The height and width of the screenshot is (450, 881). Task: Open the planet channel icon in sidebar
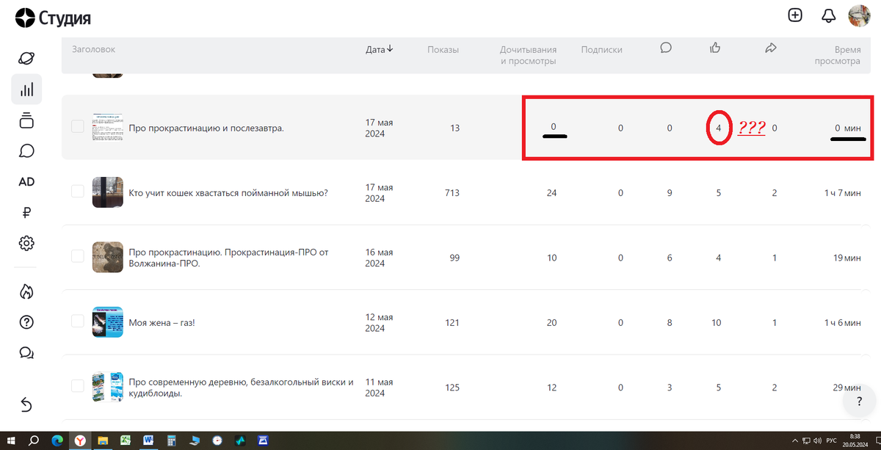point(26,59)
